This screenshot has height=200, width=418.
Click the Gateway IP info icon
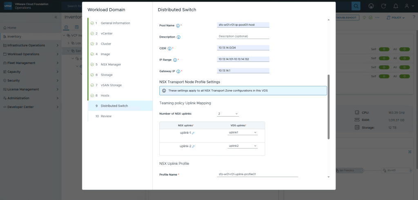point(178,71)
